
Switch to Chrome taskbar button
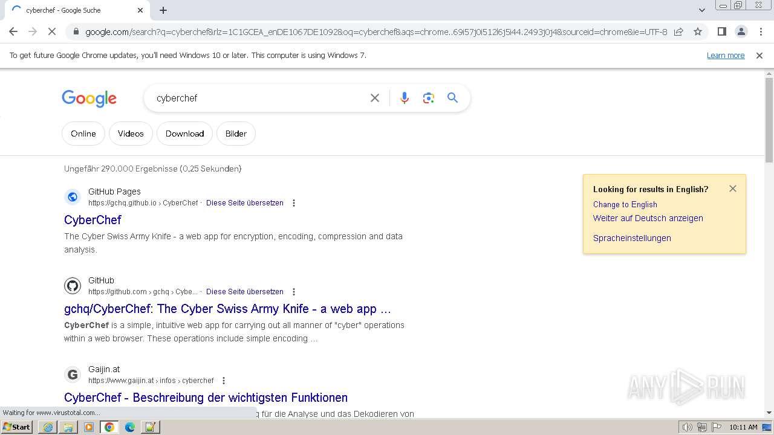tap(109, 427)
